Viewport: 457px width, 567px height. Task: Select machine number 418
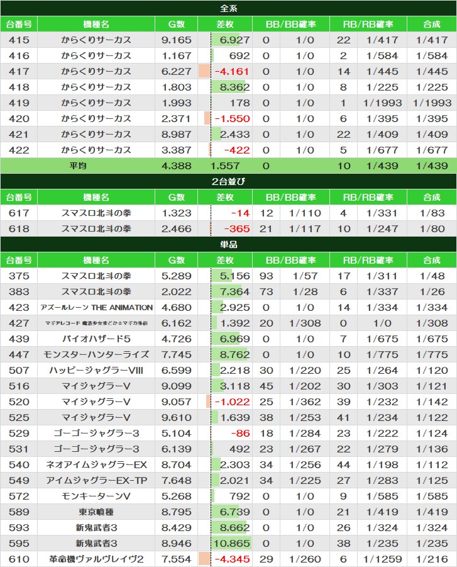[19, 87]
